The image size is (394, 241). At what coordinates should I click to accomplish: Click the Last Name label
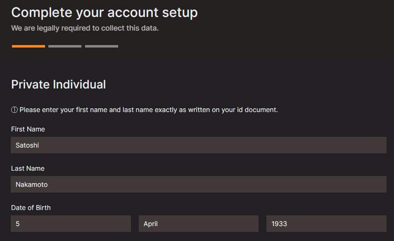point(28,168)
